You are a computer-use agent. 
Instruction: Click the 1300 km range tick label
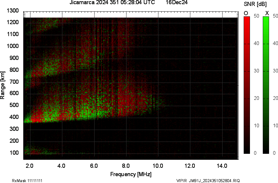coord(13,11)
